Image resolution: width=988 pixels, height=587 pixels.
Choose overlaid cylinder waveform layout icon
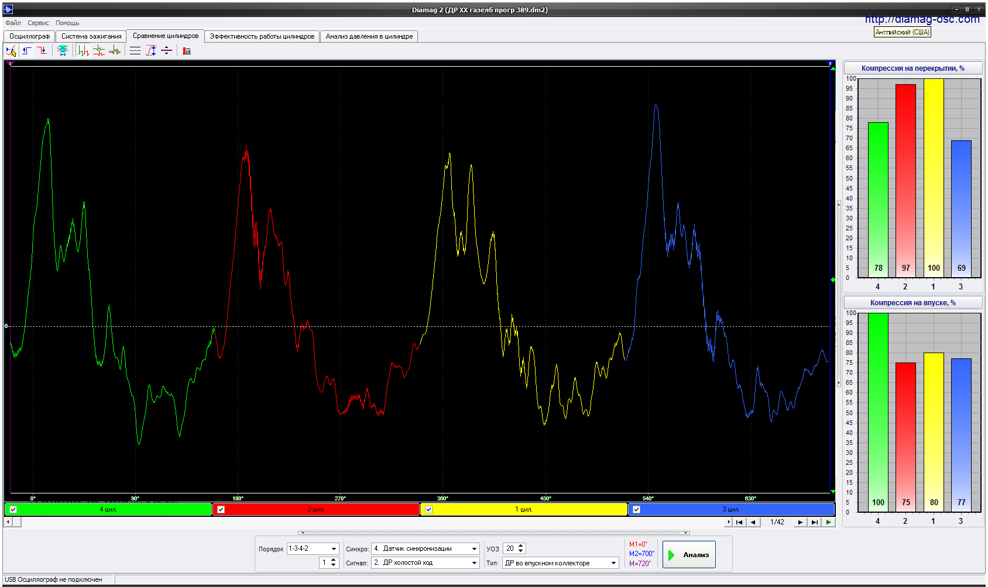pyautogui.click(x=115, y=51)
